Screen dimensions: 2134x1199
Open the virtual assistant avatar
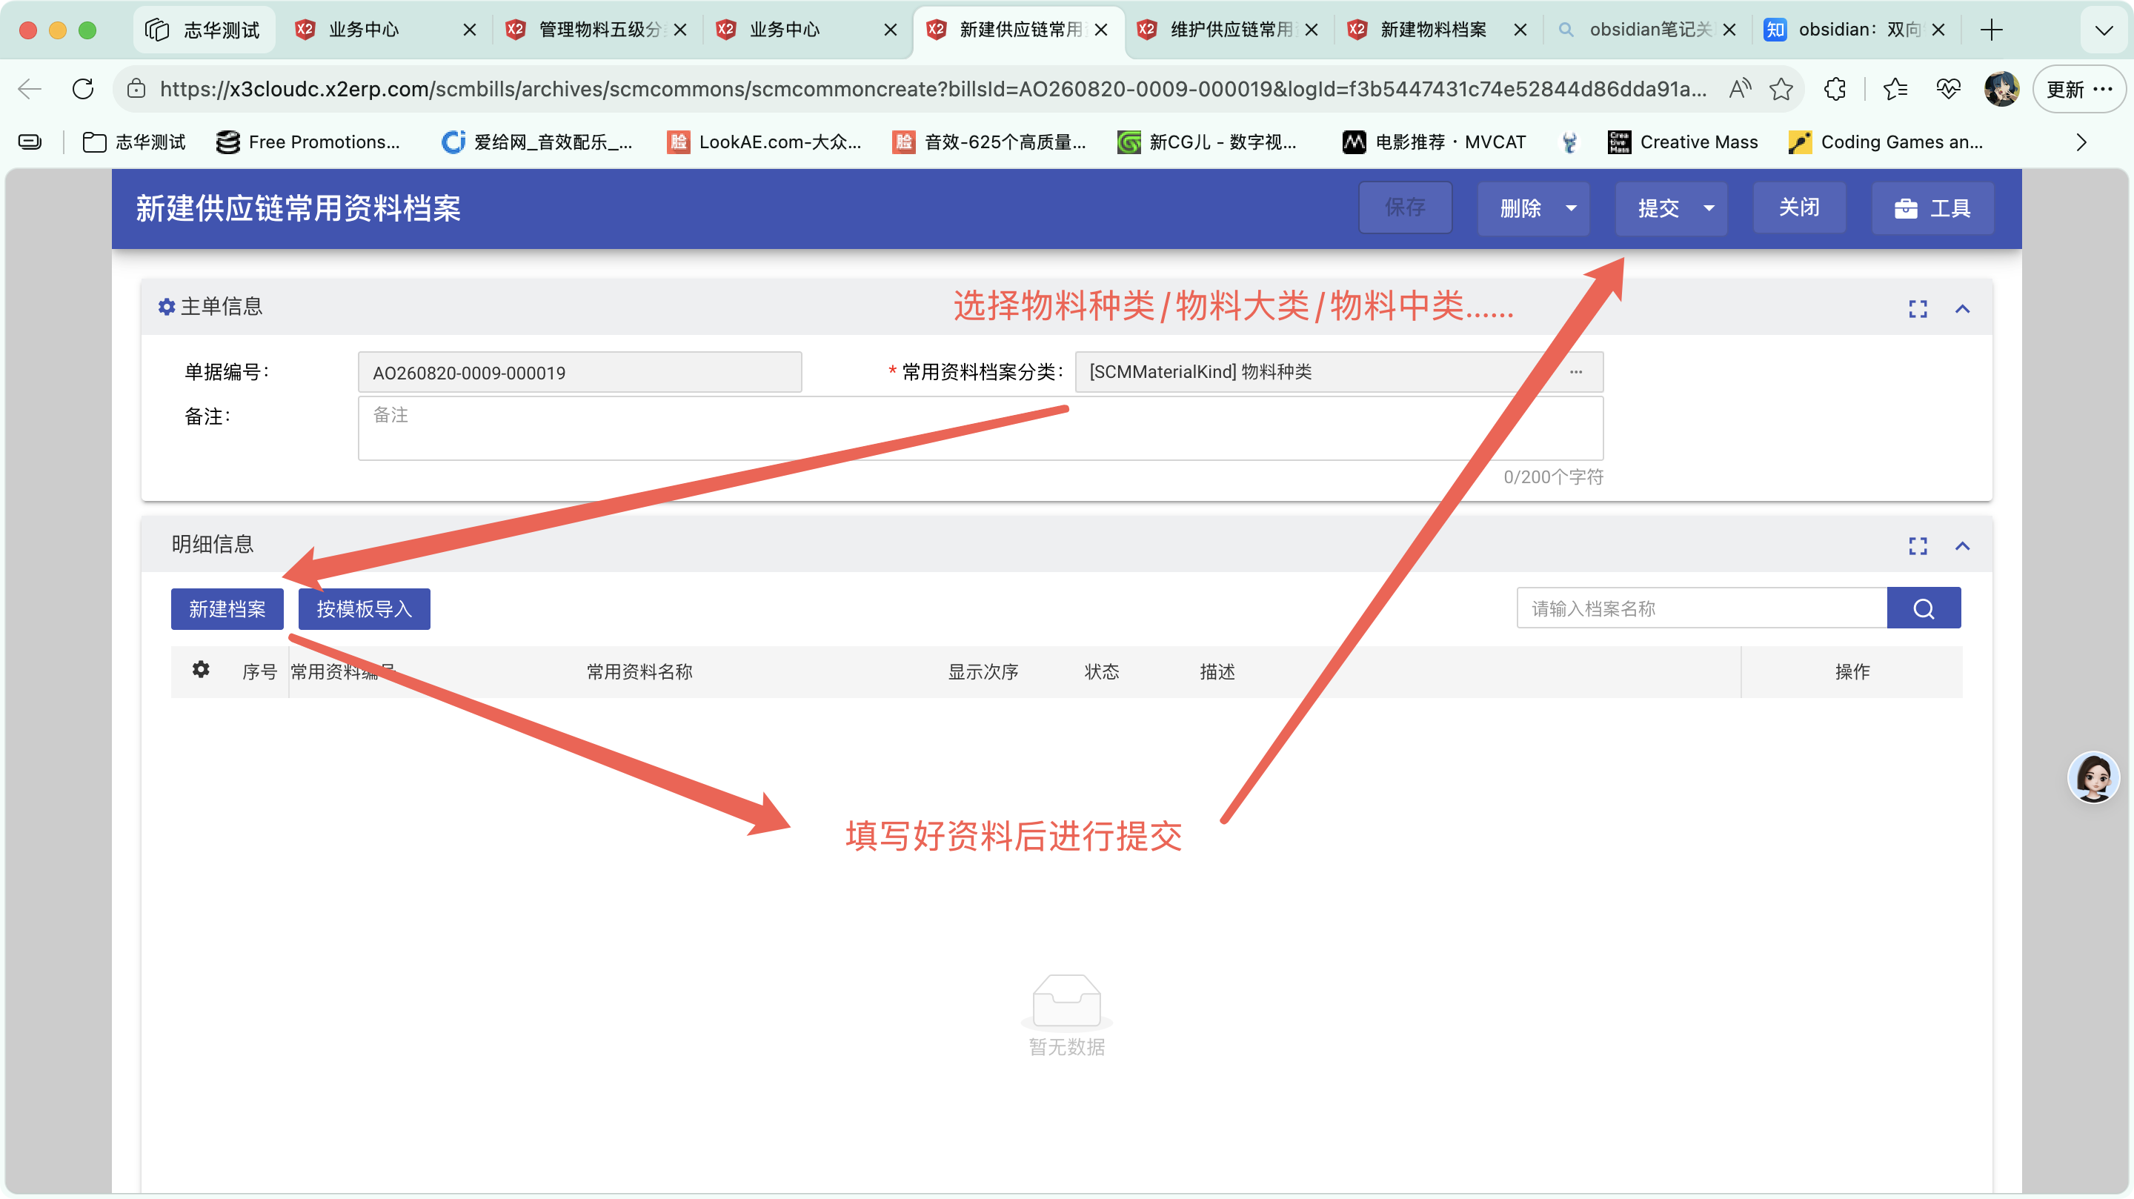(x=2093, y=777)
